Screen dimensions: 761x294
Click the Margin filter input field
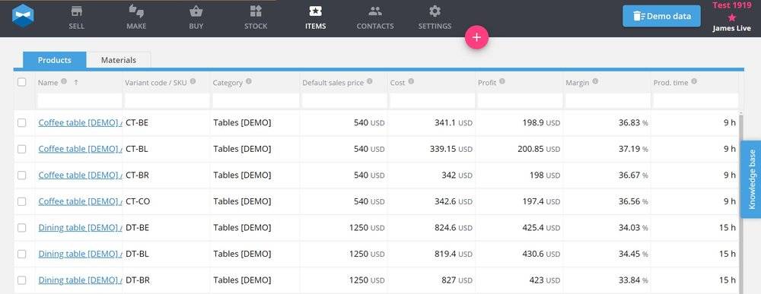point(608,101)
